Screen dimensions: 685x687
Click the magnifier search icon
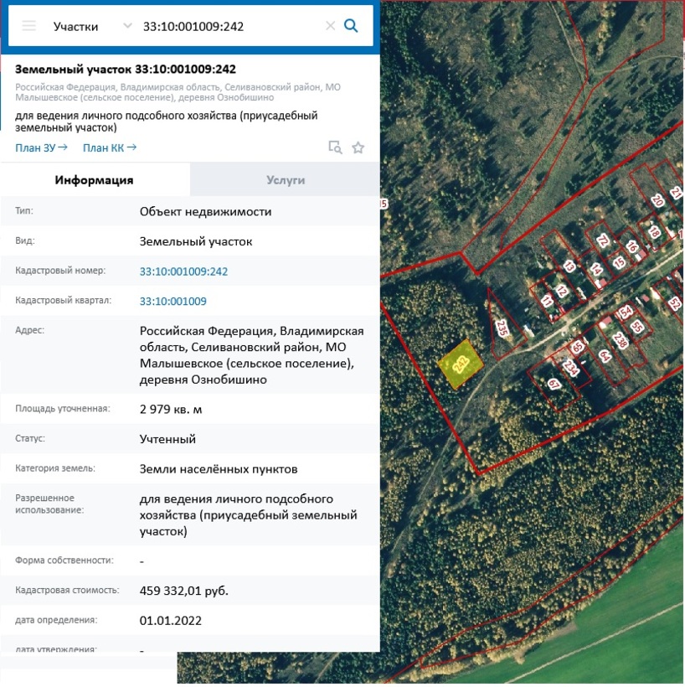coord(351,26)
